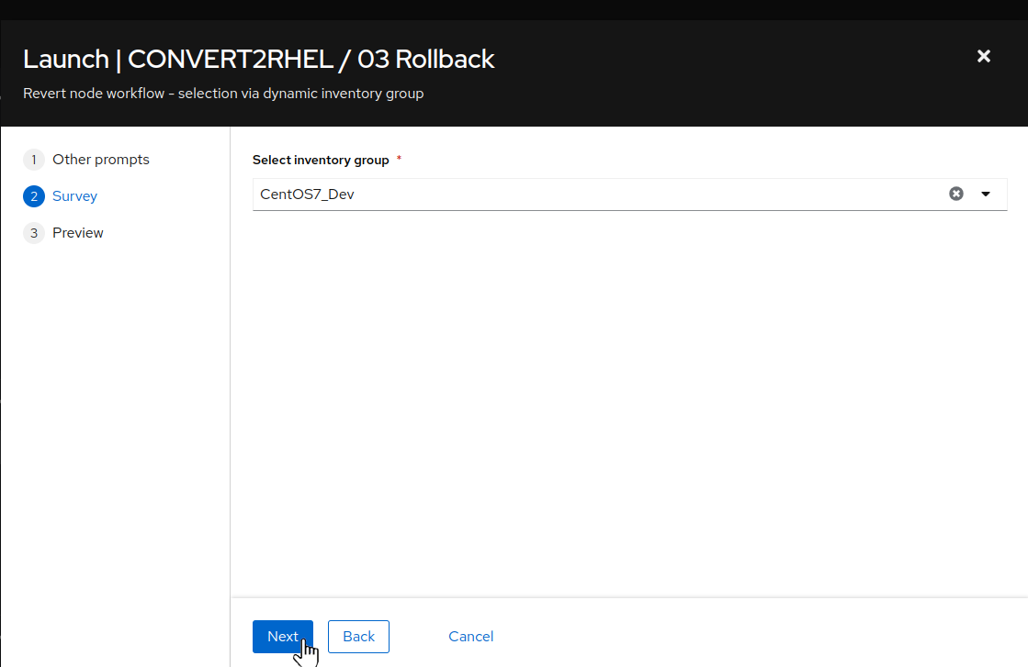
Task: Jump to the Preview step
Action: [63, 233]
